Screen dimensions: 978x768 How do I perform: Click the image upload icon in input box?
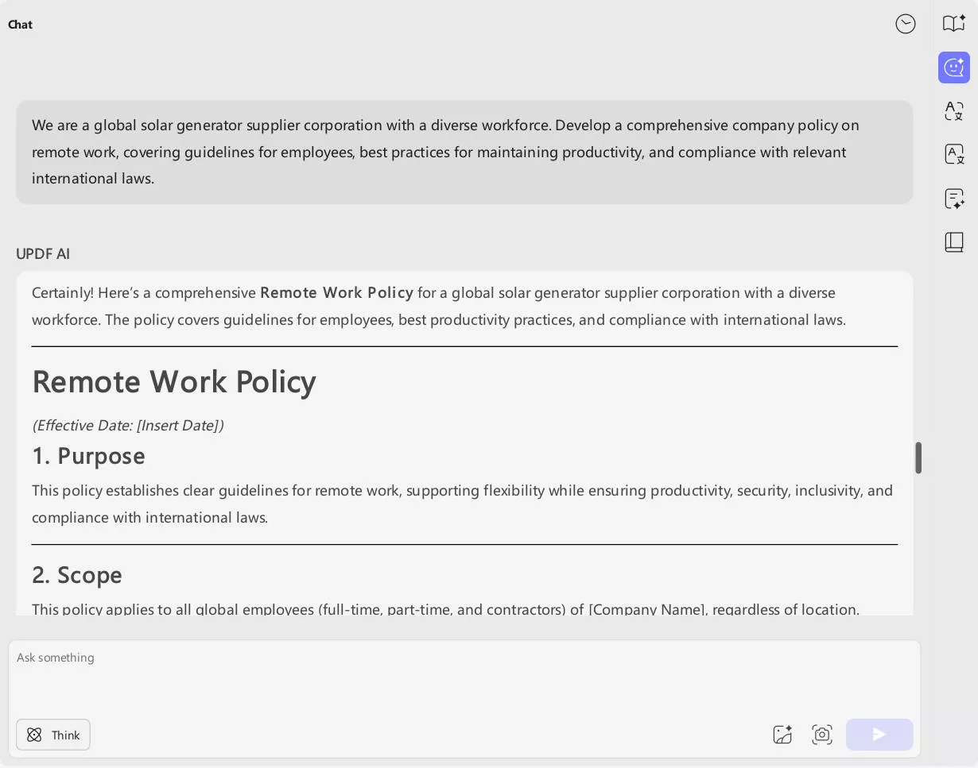tap(782, 735)
